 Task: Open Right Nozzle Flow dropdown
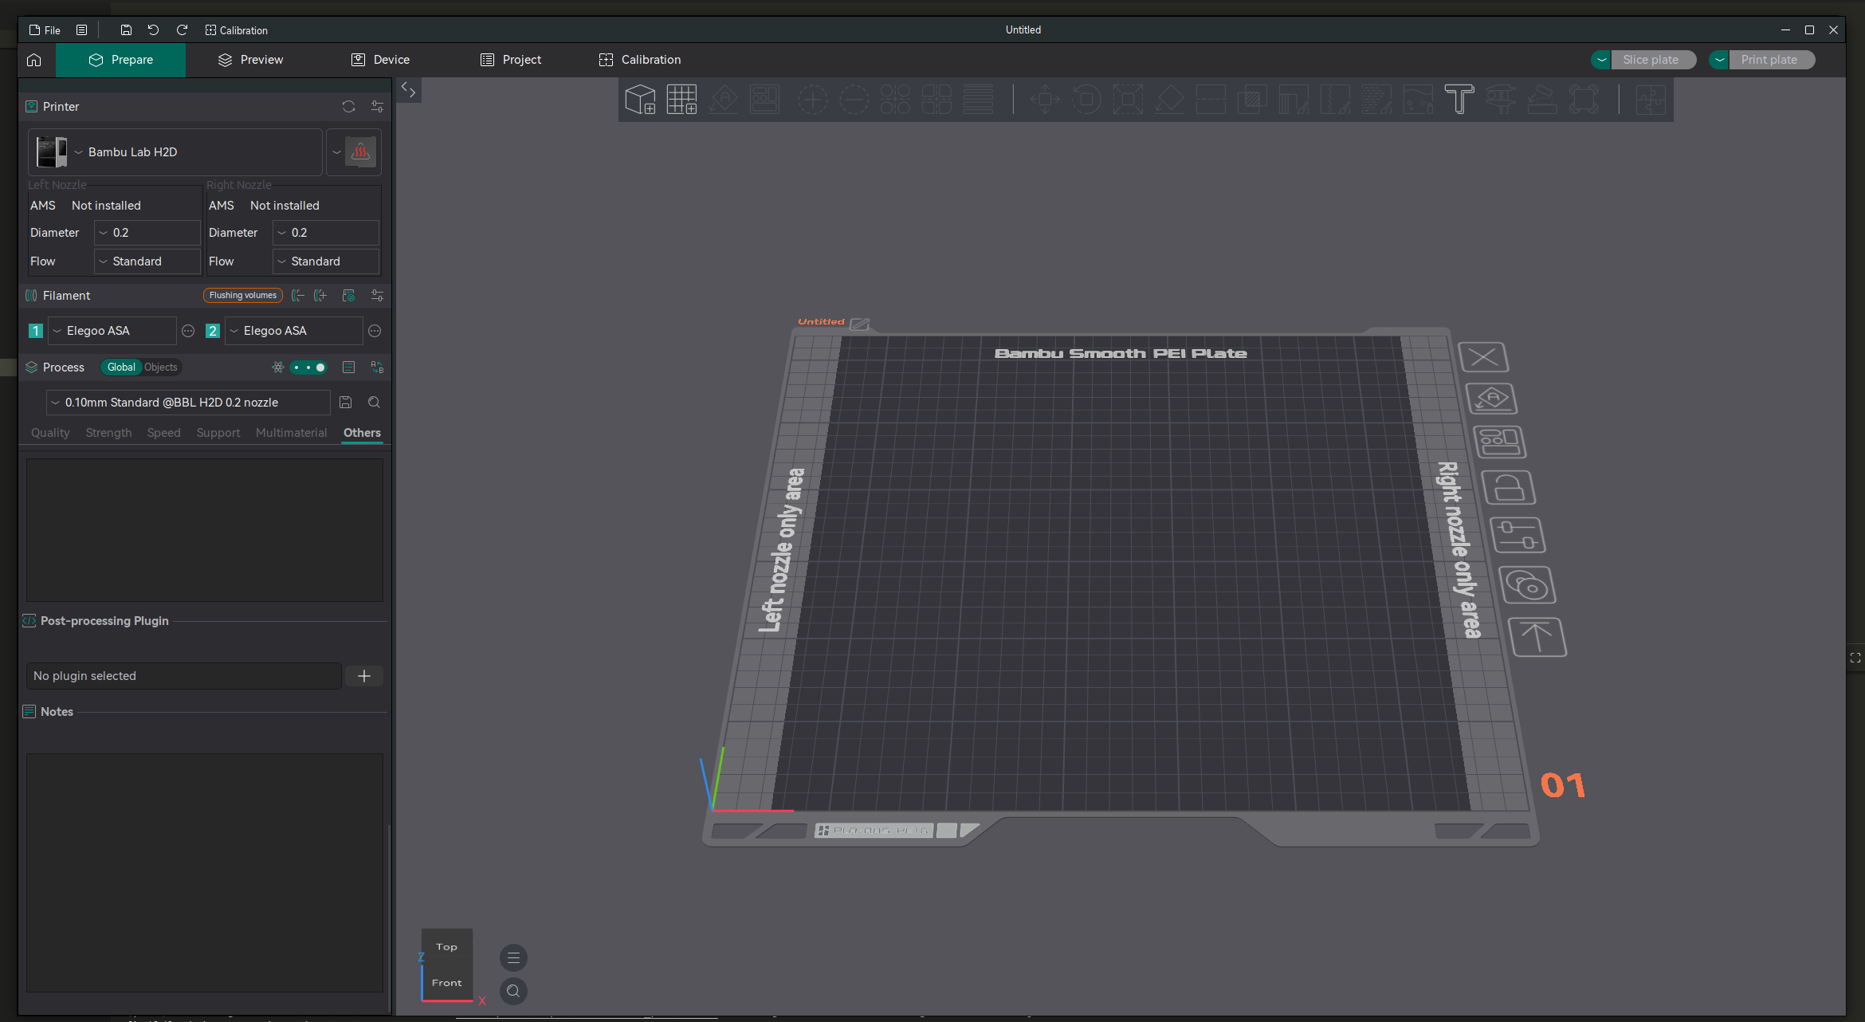[325, 261]
